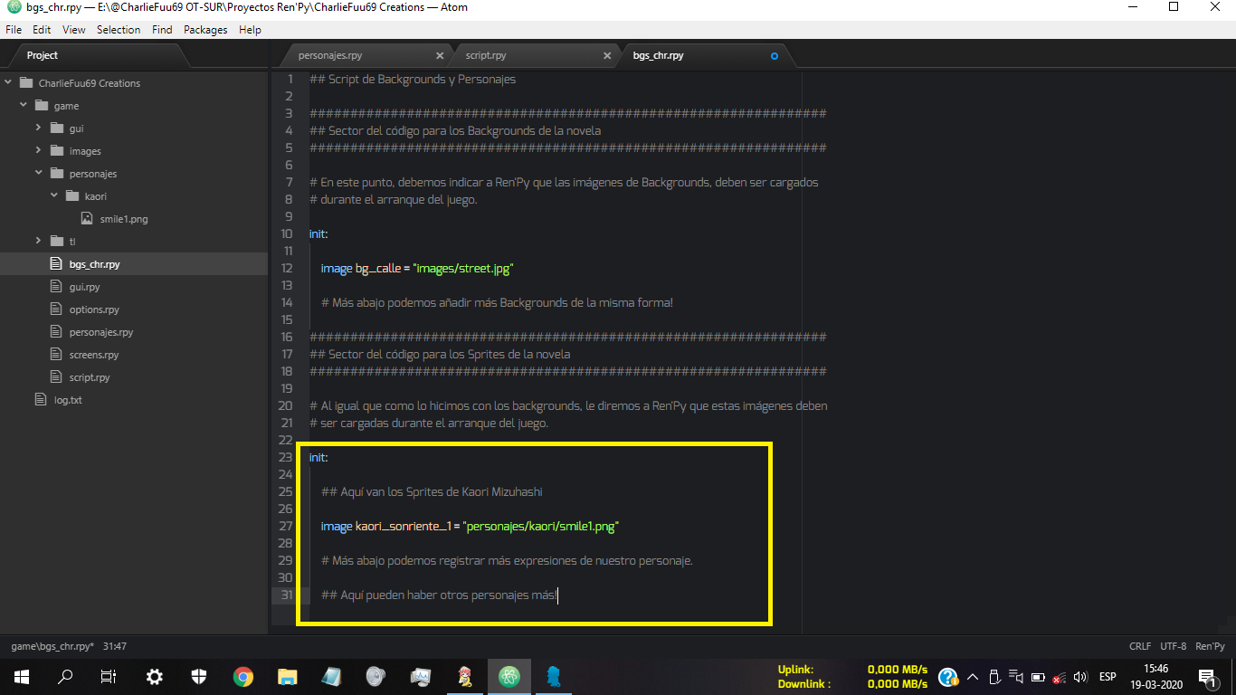Click the CRLF line ending selector

coord(1139,646)
